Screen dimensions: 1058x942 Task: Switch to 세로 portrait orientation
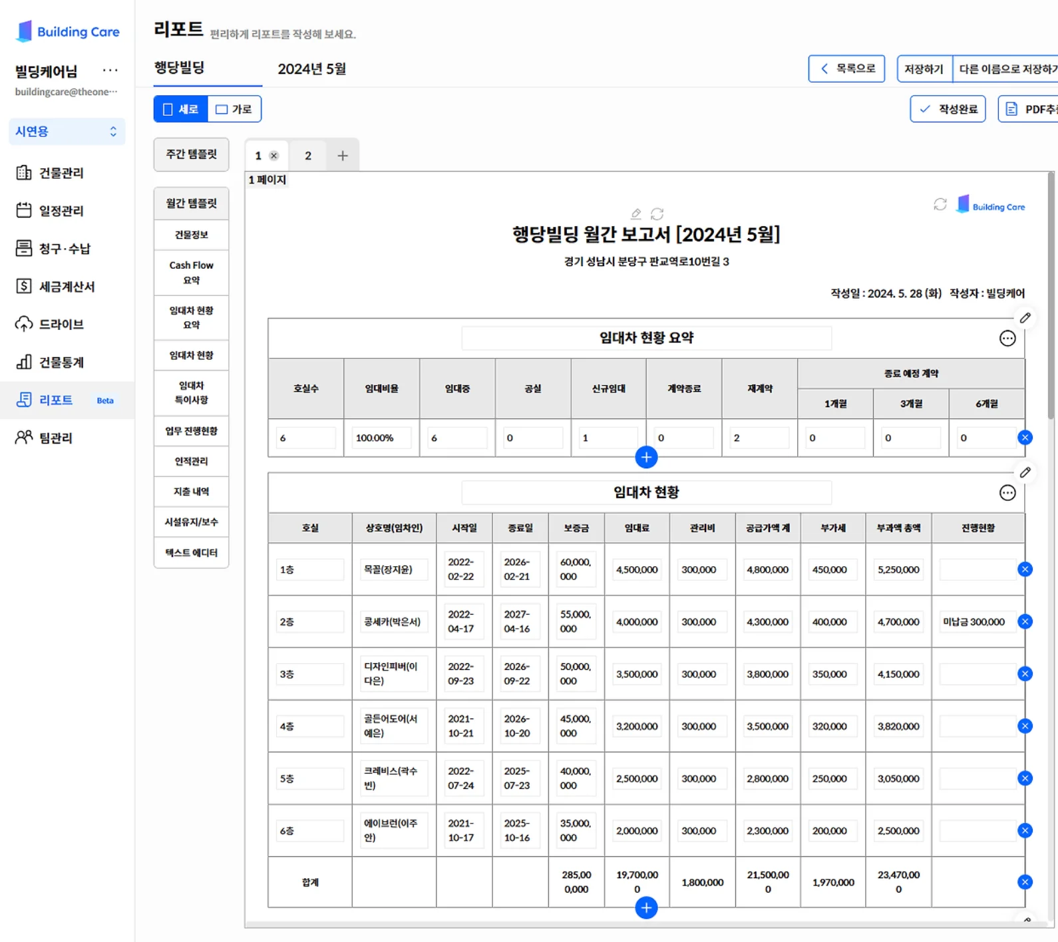tap(181, 109)
